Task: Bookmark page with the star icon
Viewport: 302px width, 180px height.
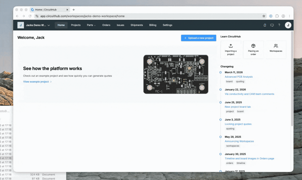Action: (264, 16)
